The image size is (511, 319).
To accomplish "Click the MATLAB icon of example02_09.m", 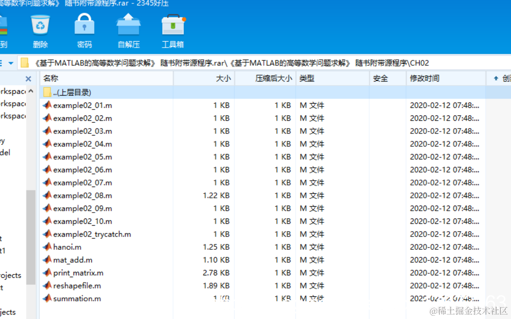I will click(x=47, y=208).
